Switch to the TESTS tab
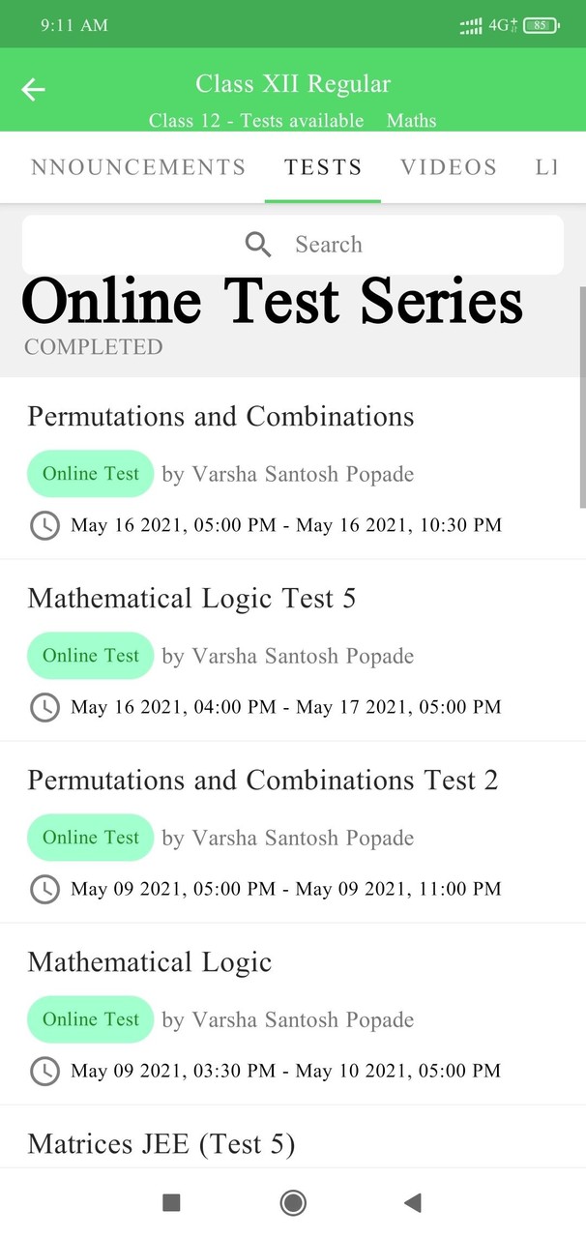 pyautogui.click(x=323, y=166)
